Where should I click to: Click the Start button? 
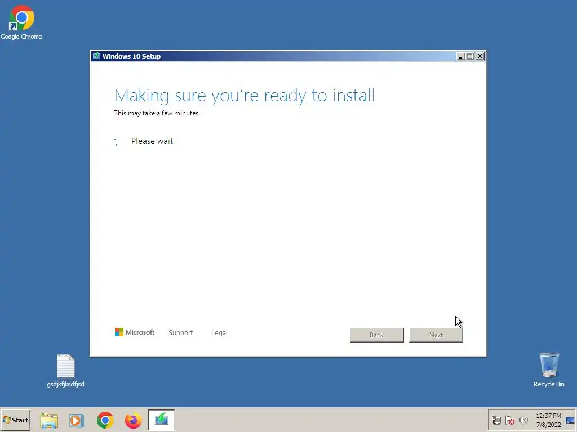[15, 420]
